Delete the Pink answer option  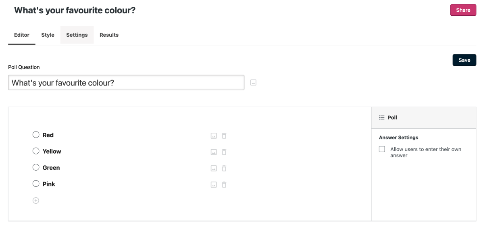(224, 185)
